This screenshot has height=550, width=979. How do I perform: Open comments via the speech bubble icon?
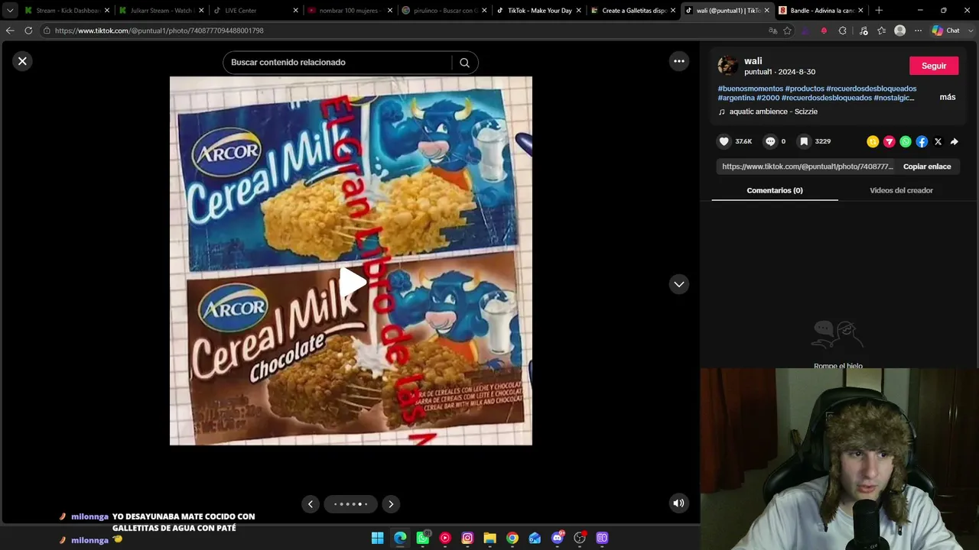coord(770,141)
